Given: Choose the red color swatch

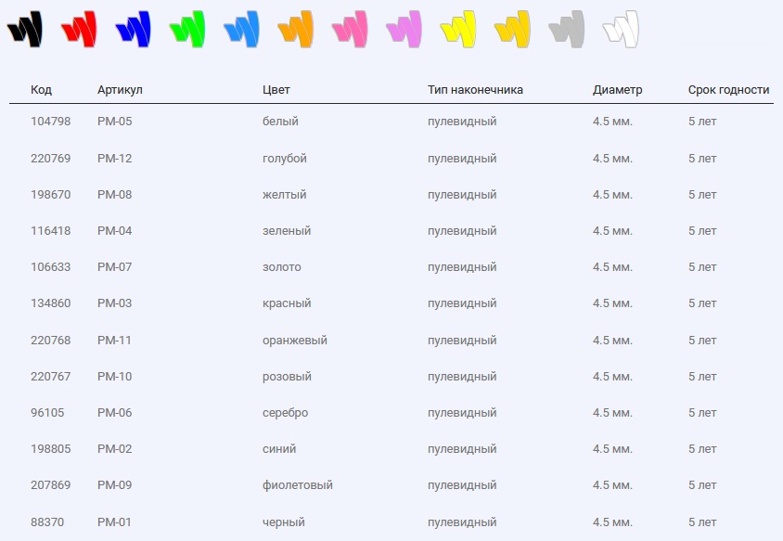Looking at the screenshot, I should point(79,29).
